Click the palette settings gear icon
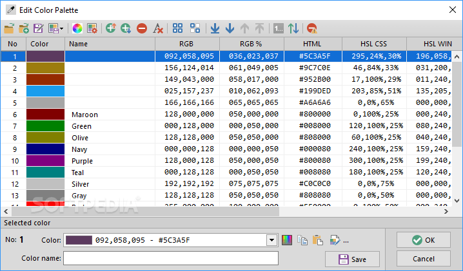This screenshot has width=463, height=271. coord(92,28)
